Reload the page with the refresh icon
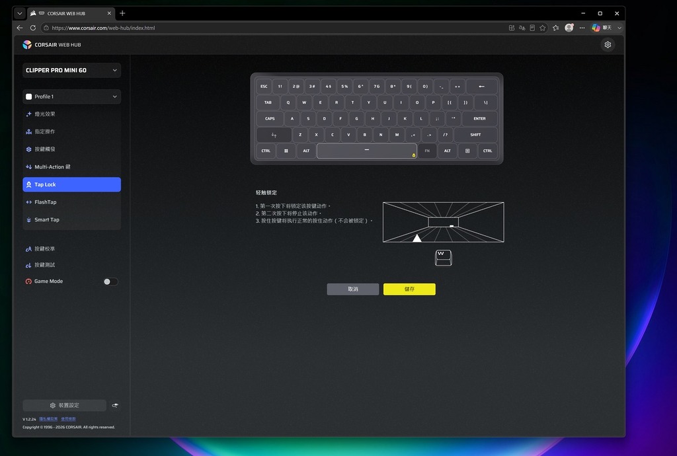677x456 pixels. tap(33, 28)
